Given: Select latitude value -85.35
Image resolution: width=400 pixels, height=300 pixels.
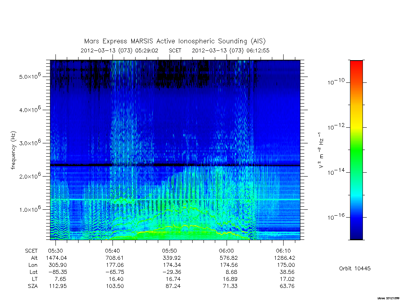Looking at the screenshot, I should point(57,272).
